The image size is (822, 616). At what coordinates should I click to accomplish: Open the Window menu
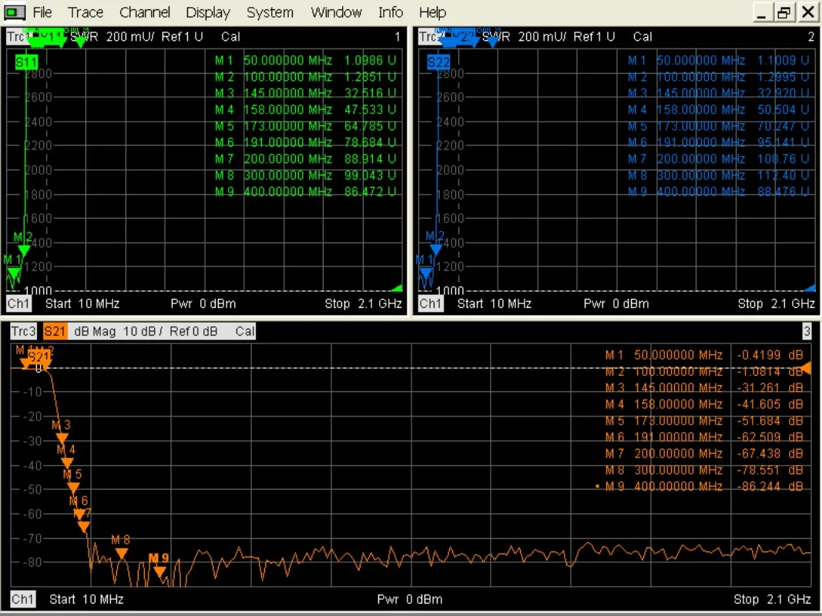click(x=336, y=12)
